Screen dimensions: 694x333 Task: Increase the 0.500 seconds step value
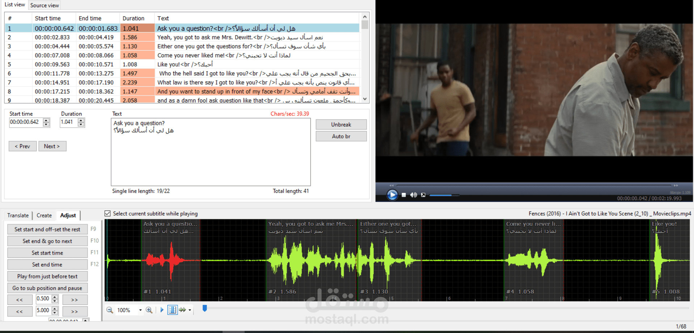click(55, 297)
